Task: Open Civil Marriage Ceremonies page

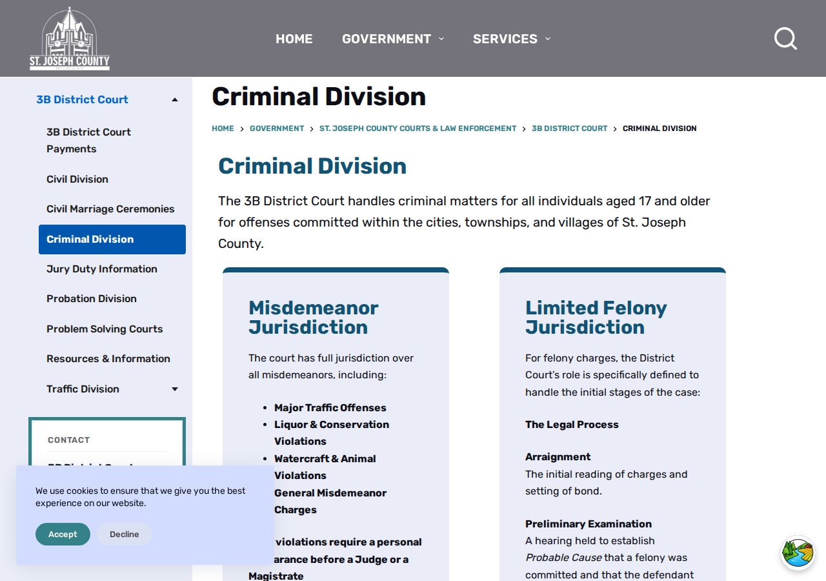Action: (x=110, y=209)
